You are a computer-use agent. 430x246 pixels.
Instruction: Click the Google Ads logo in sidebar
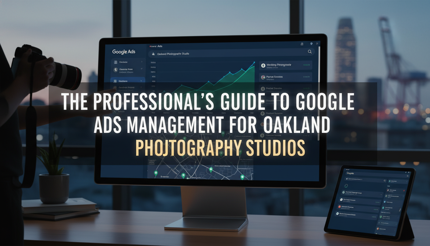click(x=123, y=52)
